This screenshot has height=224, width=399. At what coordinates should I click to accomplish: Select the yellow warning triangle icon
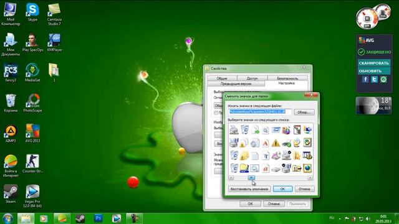[x=276, y=143]
